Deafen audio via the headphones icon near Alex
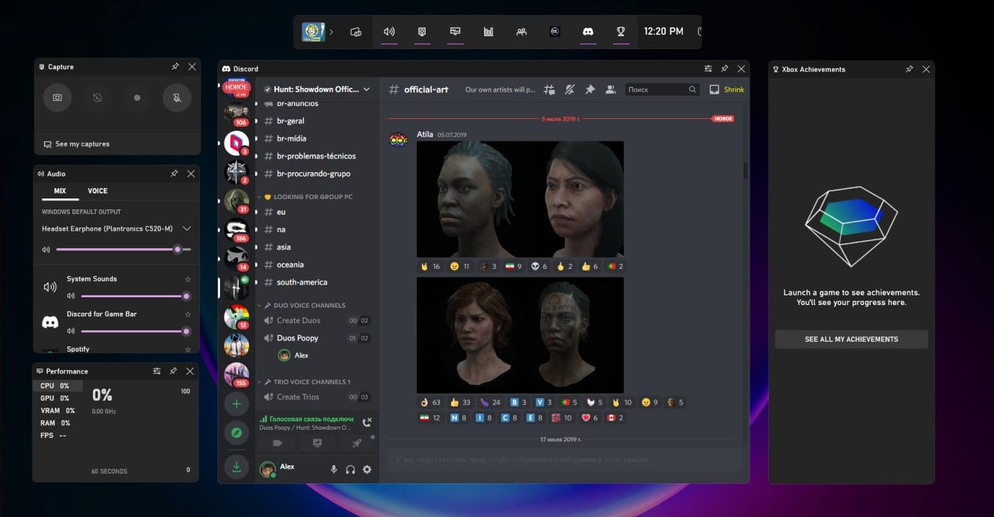994x517 pixels. [x=350, y=469]
